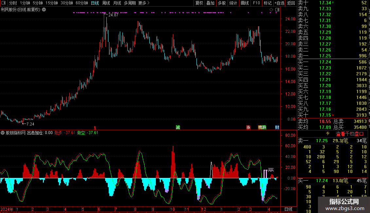Select the 买五 17.20 order row

click(332, 86)
